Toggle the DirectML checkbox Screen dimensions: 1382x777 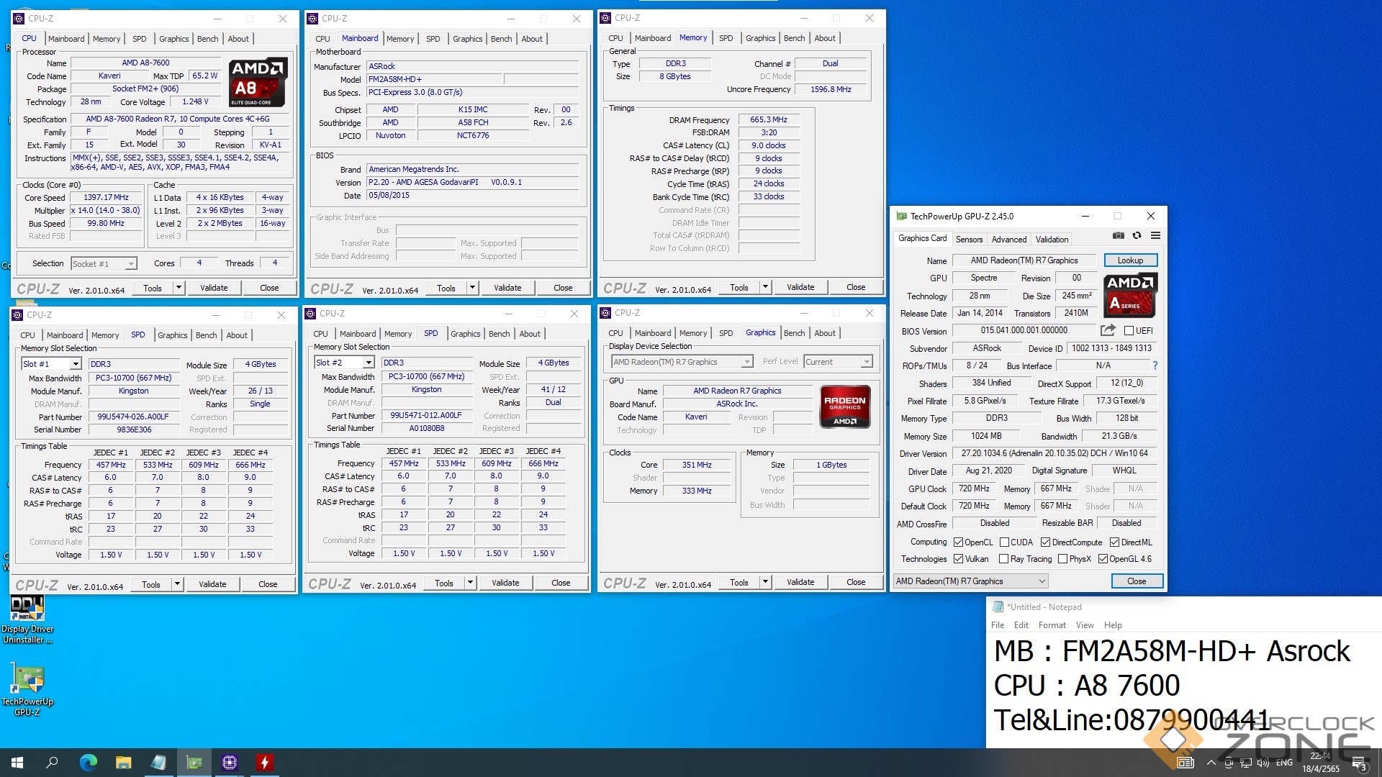[1114, 542]
